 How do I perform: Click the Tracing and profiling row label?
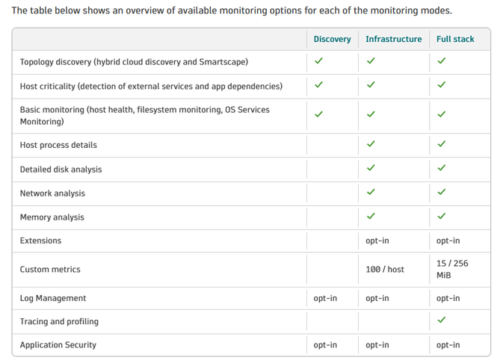59,321
